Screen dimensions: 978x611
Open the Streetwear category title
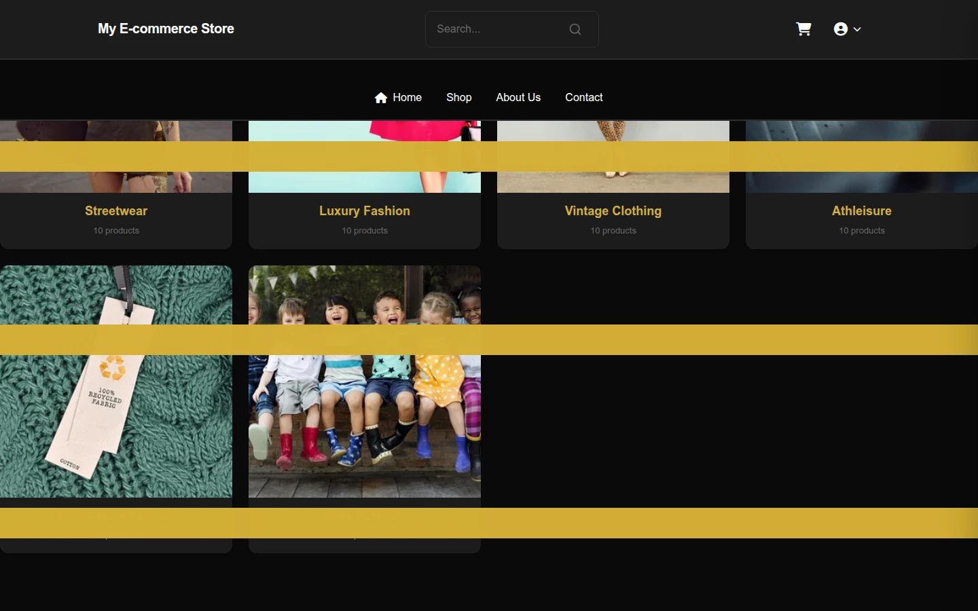pyautogui.click(x=116, y=211)
